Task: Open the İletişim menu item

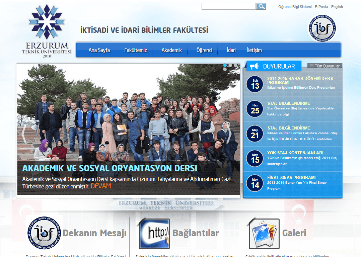Action: [255, 50]
